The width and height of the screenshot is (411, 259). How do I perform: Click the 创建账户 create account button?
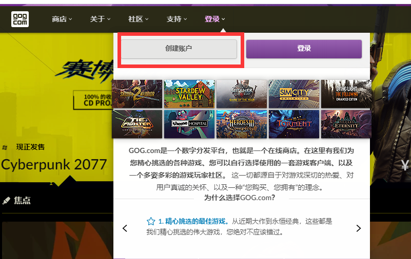click(x=179, y=49)
